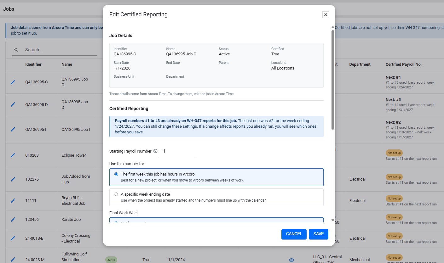444x263 pixels.
Task: Click Mechanical department cell
Action: point(360,260)
